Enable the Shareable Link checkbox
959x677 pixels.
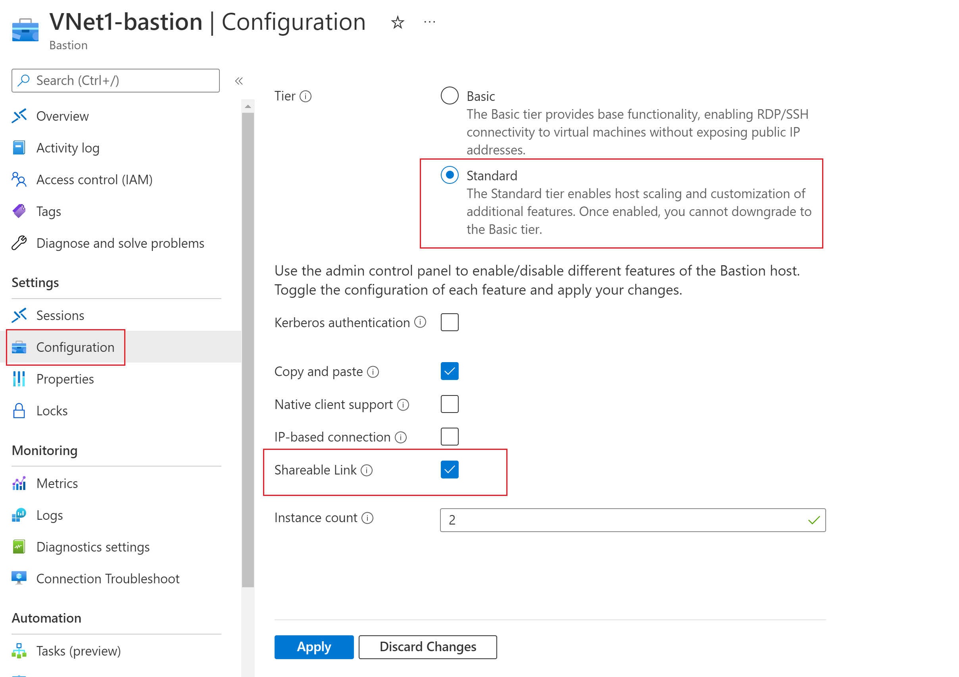click(449, 470)
